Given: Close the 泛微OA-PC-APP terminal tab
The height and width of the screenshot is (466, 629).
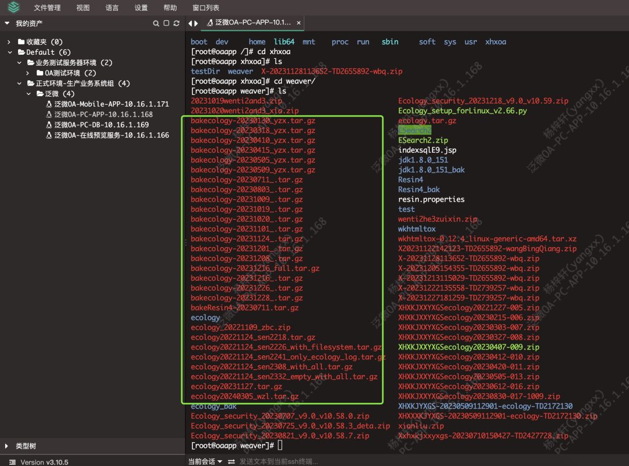Looking at the screenshot, I should coord(299,23).
